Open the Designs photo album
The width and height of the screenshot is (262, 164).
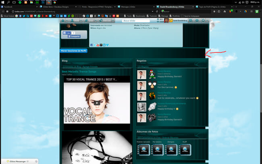[x=171, y=149]
